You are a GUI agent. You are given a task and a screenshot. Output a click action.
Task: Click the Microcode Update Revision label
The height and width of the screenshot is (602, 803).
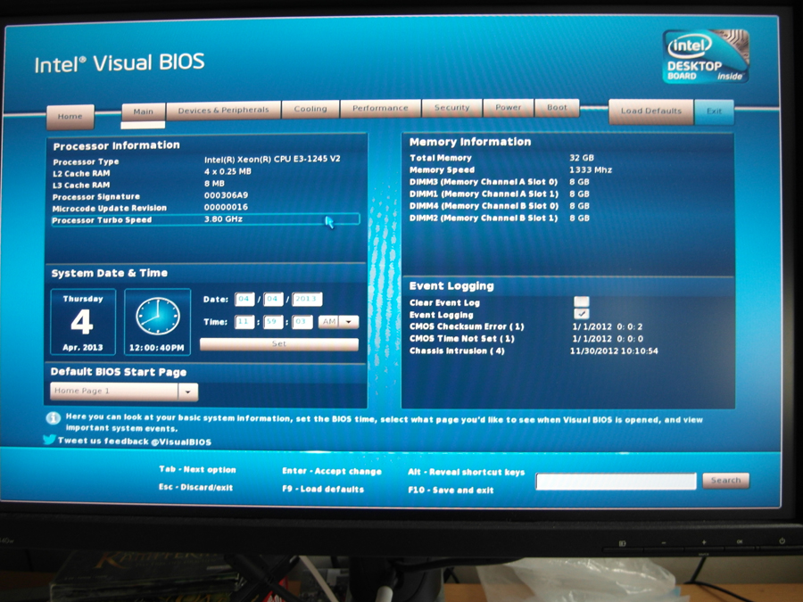[110, 209]
